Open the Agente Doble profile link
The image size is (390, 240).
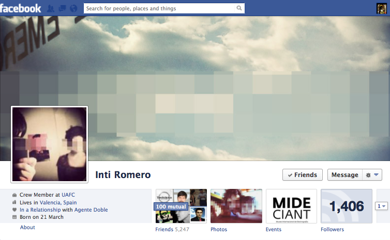pos(91,210)
